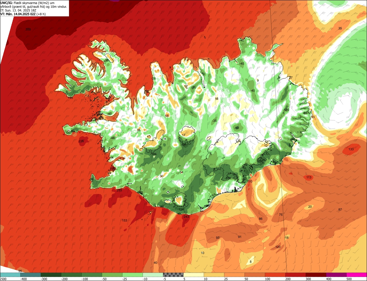The height and width of the screenshot is (281, 367).
Task: Click the -500 legend tick label
Action: click(x=3, y=279)
